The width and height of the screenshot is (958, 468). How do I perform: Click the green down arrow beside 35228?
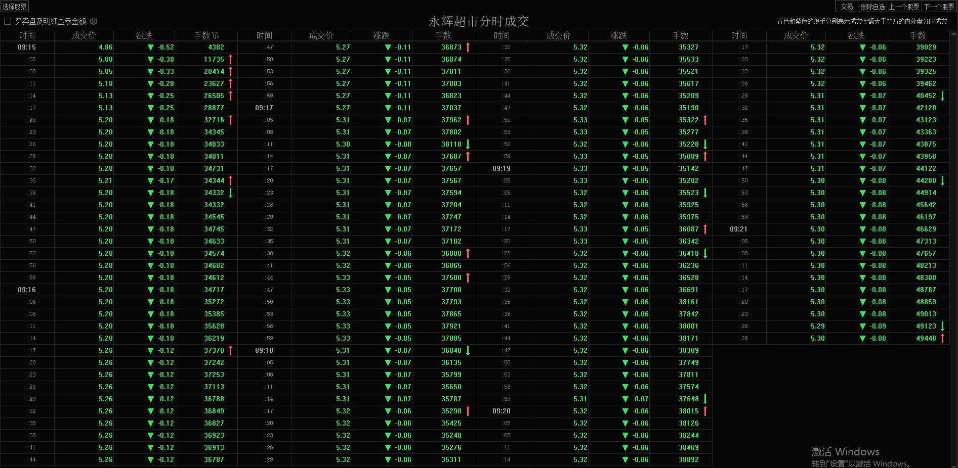click(705, 144)
